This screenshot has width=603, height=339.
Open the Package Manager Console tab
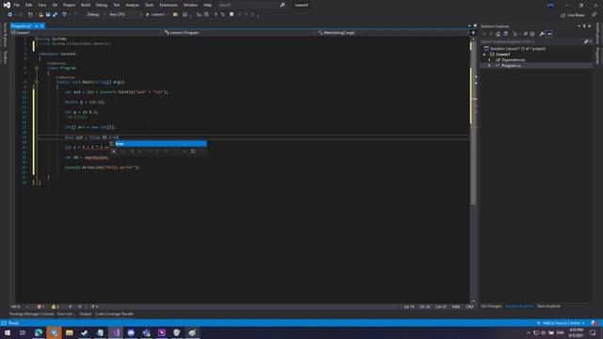pos(31,314)
